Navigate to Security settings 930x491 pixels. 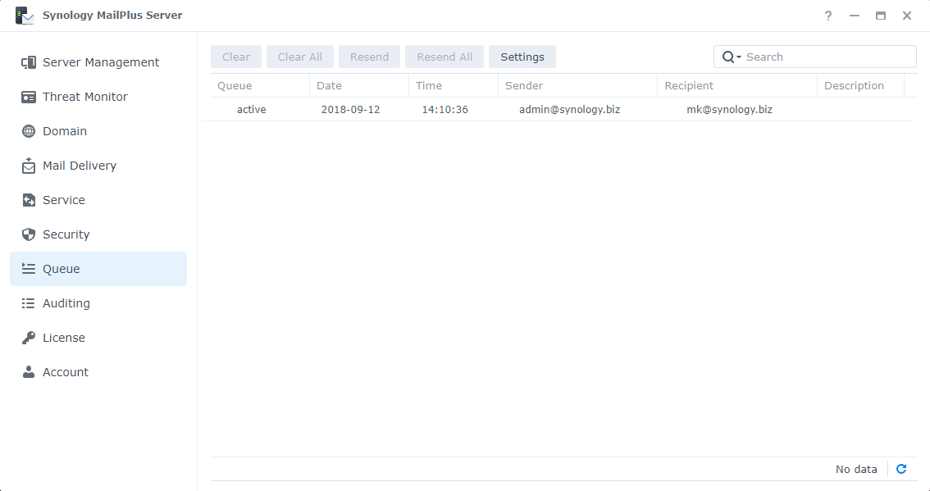(98, 234)
